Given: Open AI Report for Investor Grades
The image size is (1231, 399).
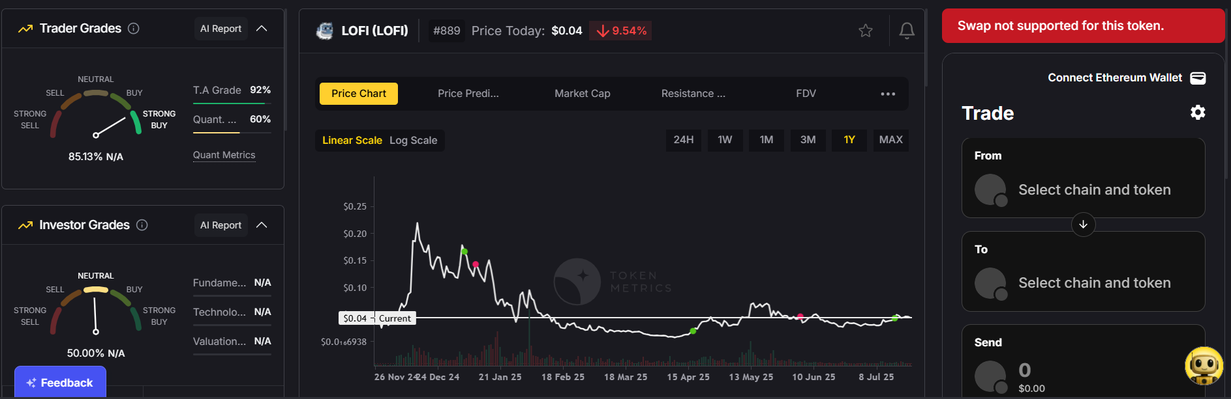Looking at the screenshot, I should (x=220, y=225).
